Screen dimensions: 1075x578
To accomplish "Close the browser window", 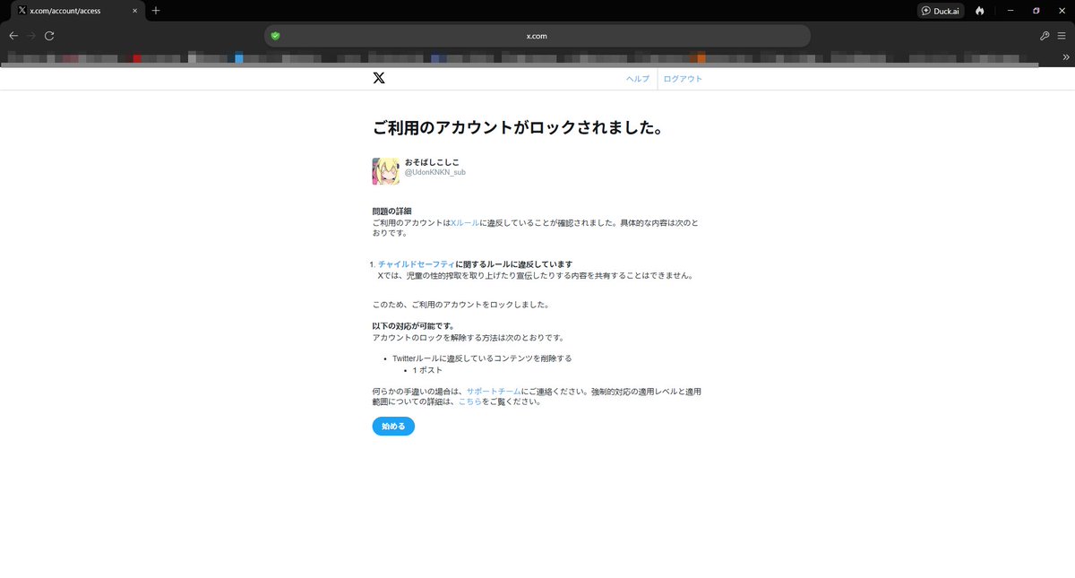I will [1062, 11].
